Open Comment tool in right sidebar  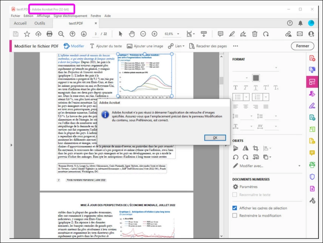pos(312,153)
